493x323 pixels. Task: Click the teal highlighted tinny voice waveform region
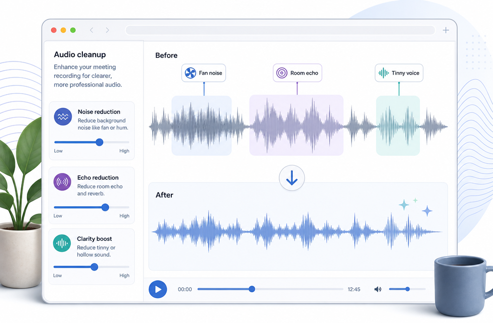pyautogui.click(x=398, y=125)
